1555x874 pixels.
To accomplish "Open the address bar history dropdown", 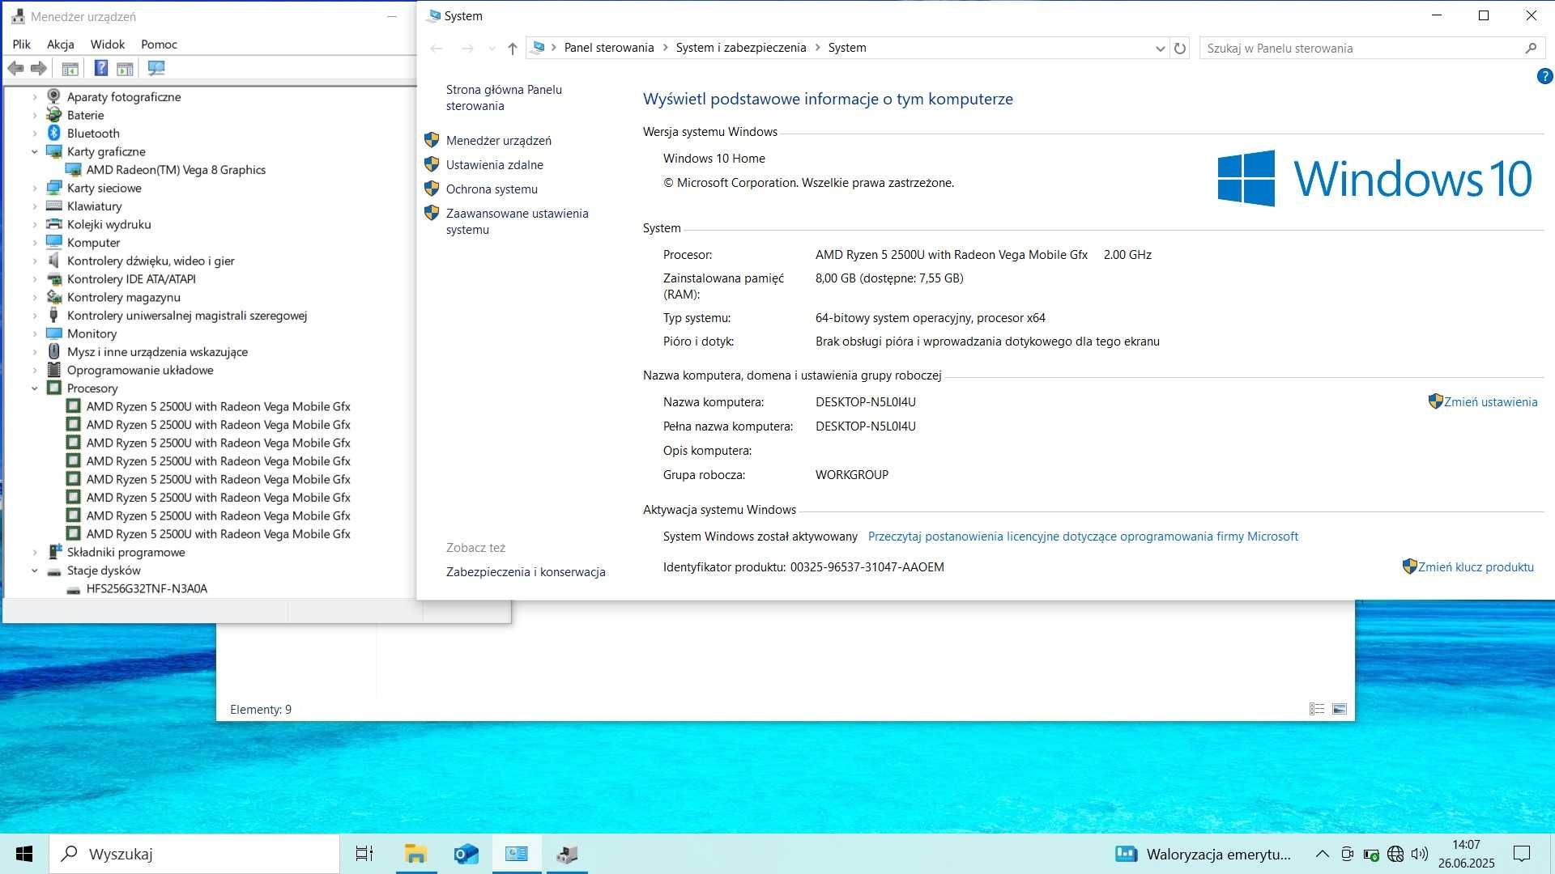I will (x=1160, y=49).
